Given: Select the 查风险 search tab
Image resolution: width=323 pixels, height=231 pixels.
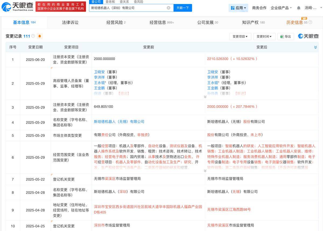Looking at the screenshot, I should tap(138, 2).
